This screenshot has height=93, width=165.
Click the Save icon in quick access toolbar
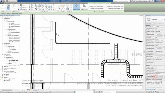pos(7,1)
